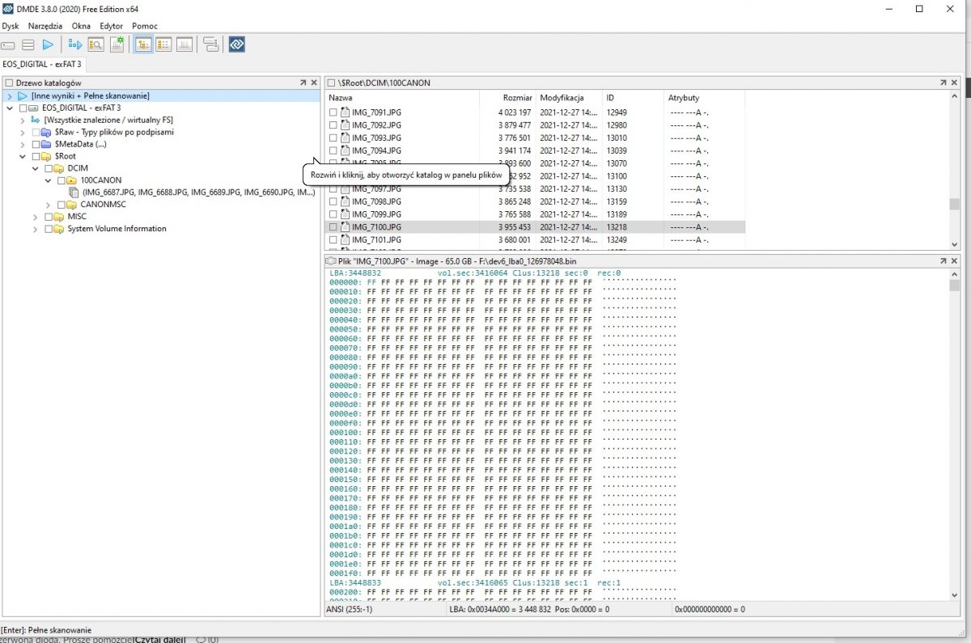Click the hex editor vertical scrollbar thumb
The width and height of the screenshot is (971, 643).
click(x=955, y=286)
